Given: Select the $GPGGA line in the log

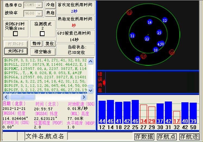Looking at the screenshot, I should pos(45,77).
